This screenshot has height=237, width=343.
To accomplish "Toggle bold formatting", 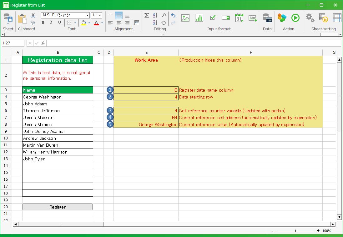I will click(x=43, y=23).
